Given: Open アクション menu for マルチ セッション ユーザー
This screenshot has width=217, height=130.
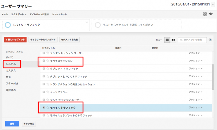Looking at the screenshot, I should click(196, 100).
